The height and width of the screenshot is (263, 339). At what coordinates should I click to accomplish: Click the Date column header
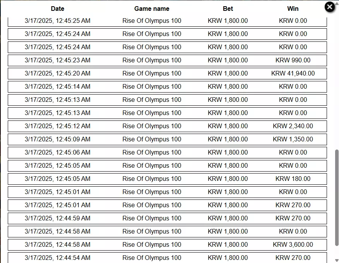click(58, 9)
